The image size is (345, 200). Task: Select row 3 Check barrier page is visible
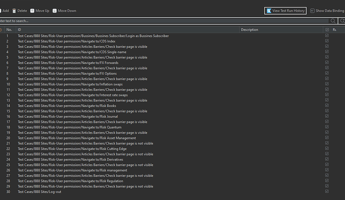(82, 46)
